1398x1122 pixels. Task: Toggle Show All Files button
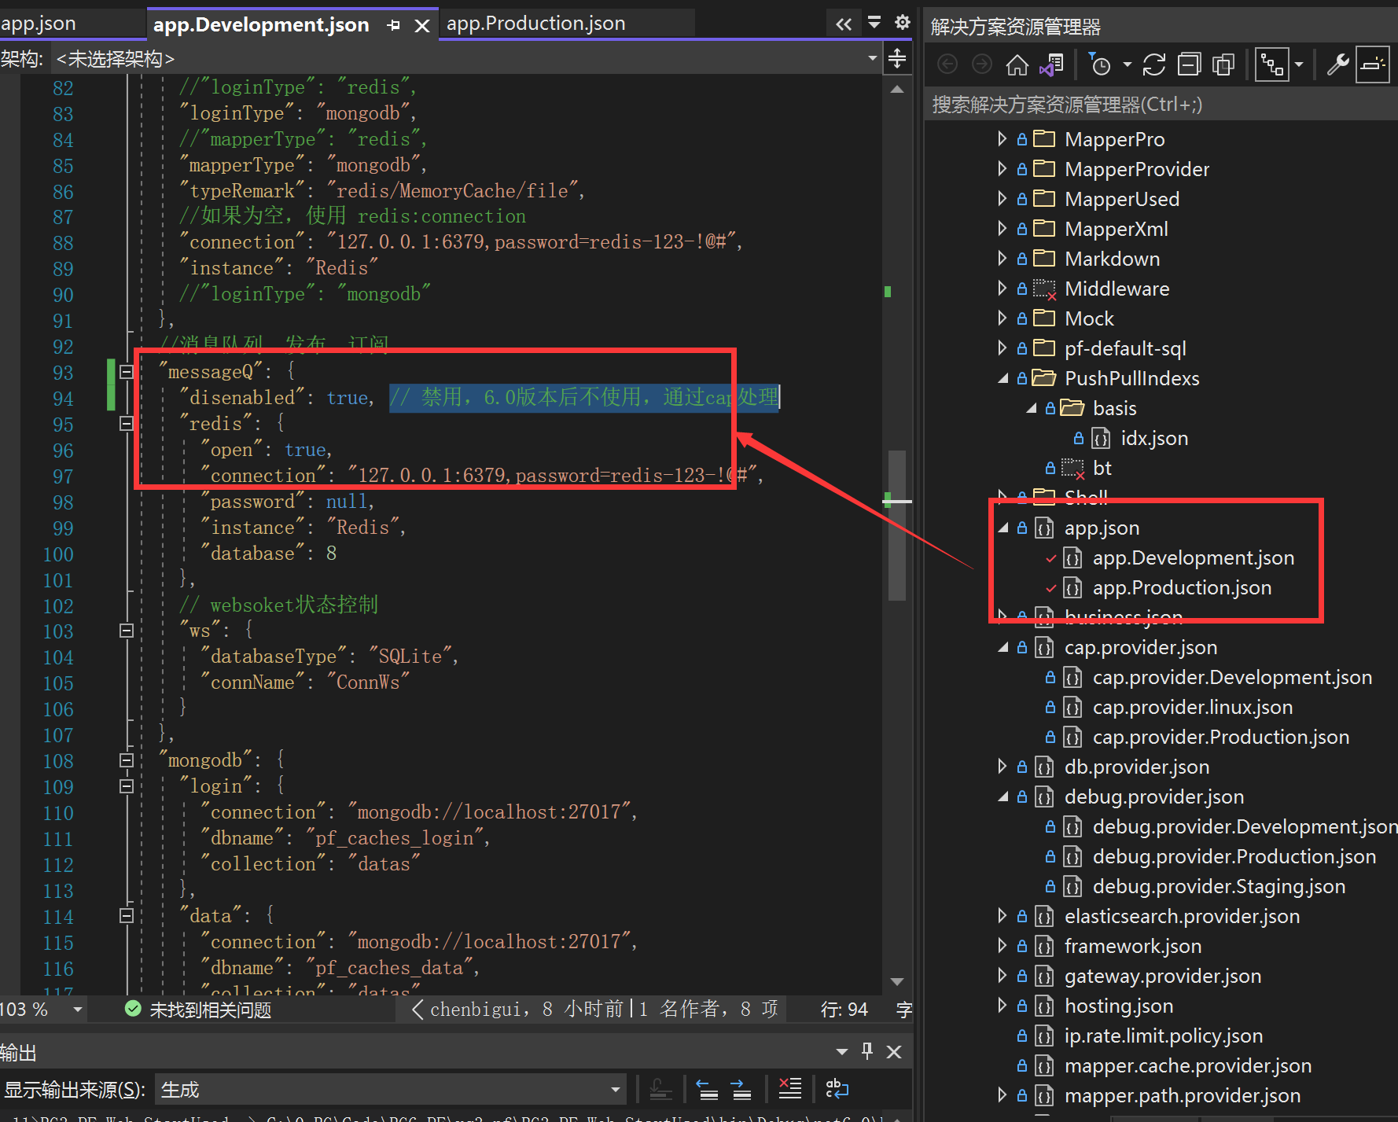1223,65
